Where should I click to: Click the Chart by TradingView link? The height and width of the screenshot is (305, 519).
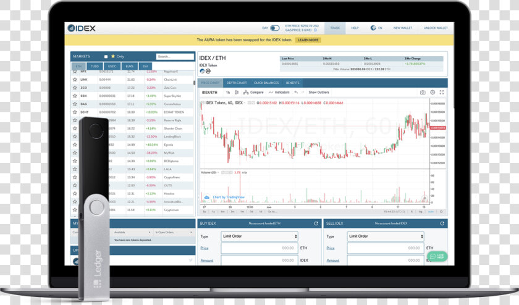point(229,198)
